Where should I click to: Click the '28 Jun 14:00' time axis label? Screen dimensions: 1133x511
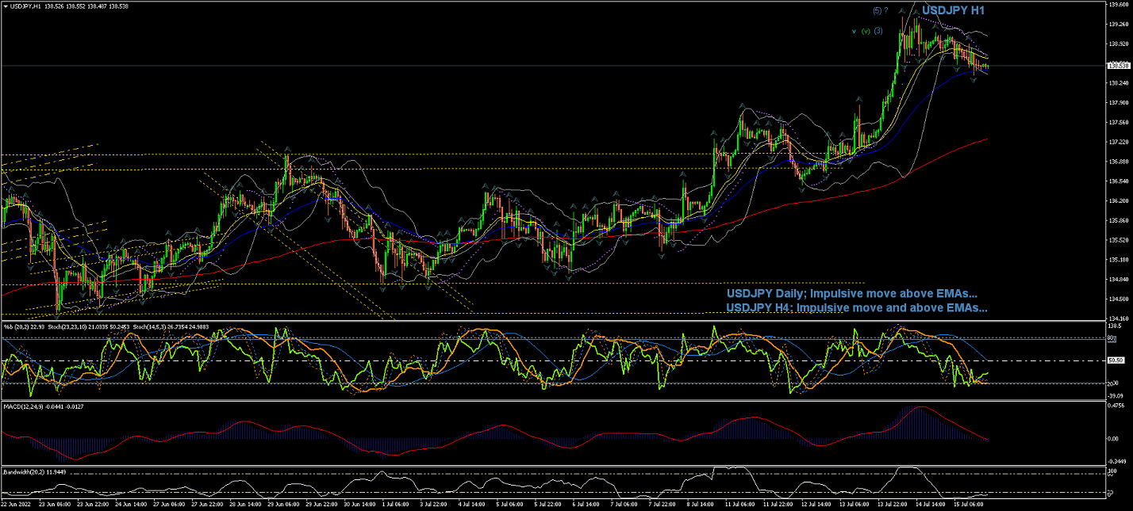click(x=245, y=504)
